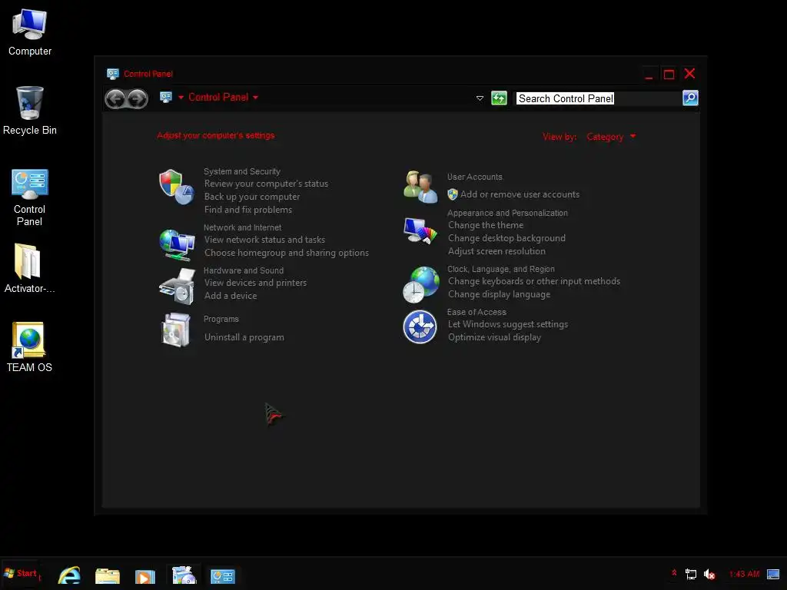Go back with the navigation arrow

115,99
